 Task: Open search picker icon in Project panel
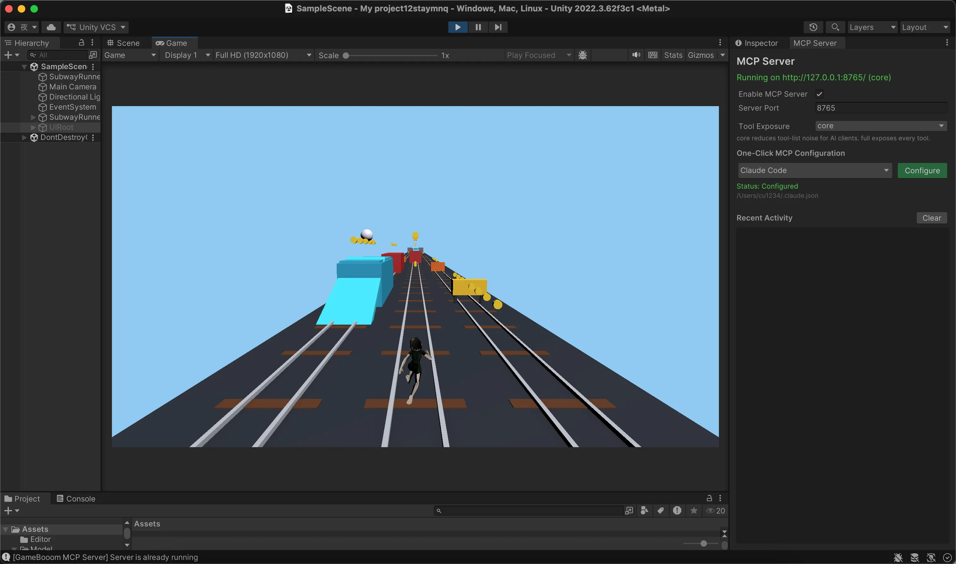click(629, 511)
